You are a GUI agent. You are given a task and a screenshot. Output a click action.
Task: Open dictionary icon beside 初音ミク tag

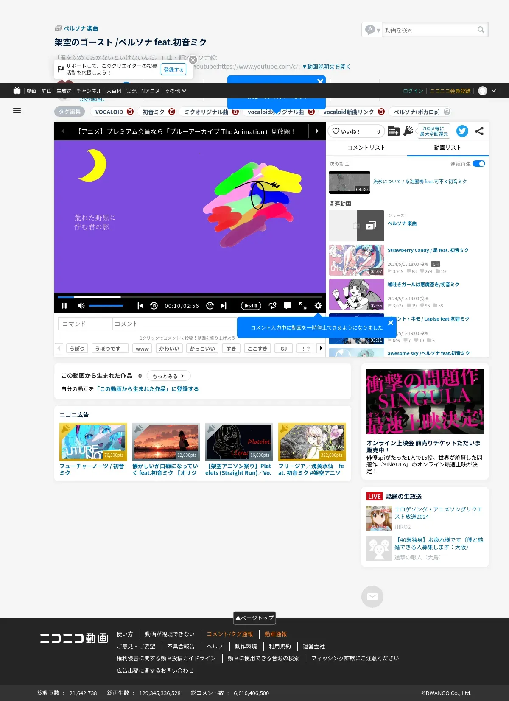(x=172, y=112)
